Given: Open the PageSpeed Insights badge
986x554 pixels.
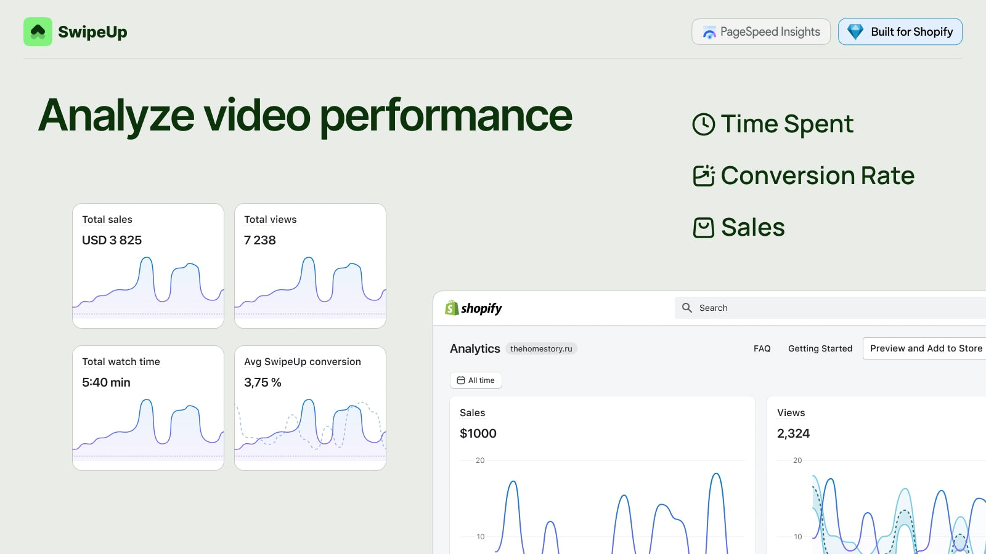Looking at the screenshot, I should (761, 31).
